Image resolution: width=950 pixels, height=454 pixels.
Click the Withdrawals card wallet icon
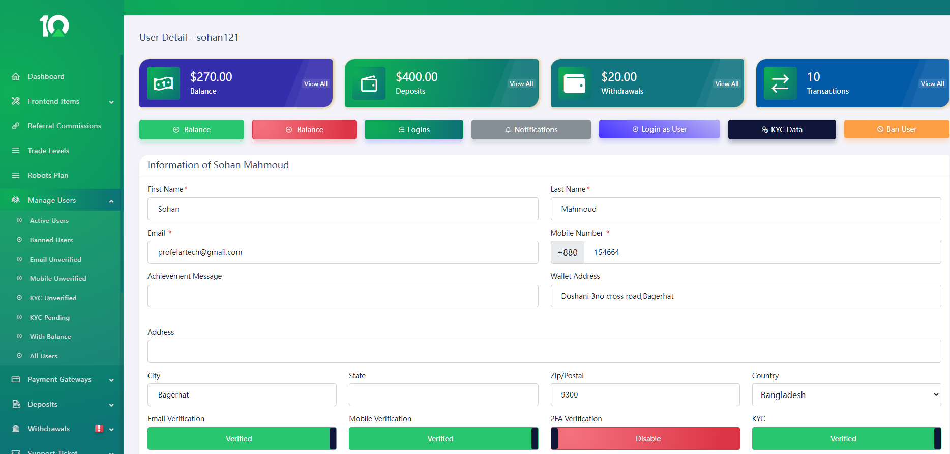pyautogui.click(x=574, y=83)
